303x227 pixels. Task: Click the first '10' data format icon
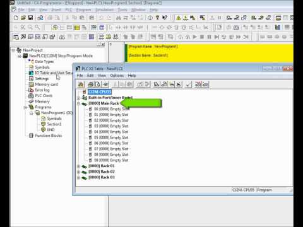[101, 37]
